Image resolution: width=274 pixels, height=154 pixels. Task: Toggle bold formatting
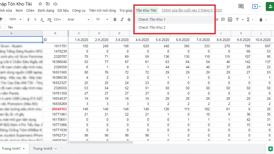coord(115,20)
